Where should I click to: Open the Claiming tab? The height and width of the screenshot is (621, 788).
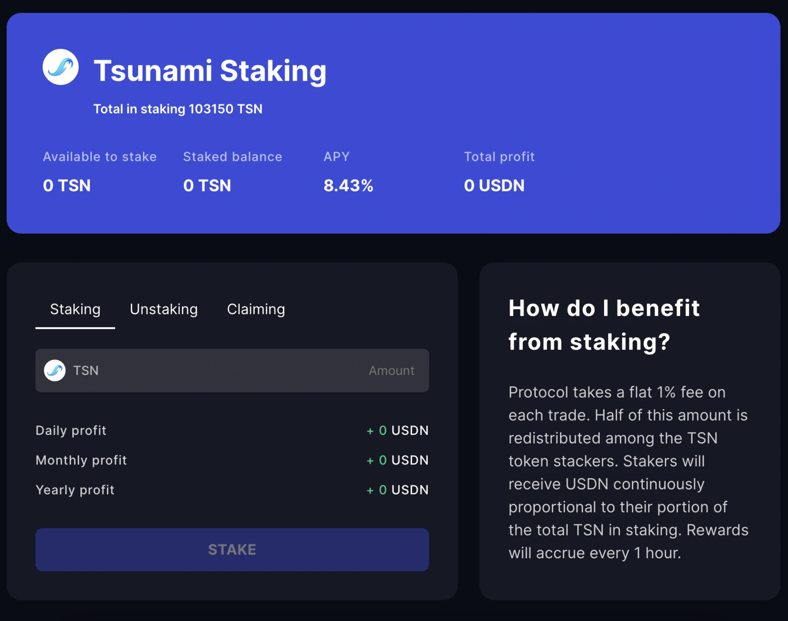(x=256, y=309)
